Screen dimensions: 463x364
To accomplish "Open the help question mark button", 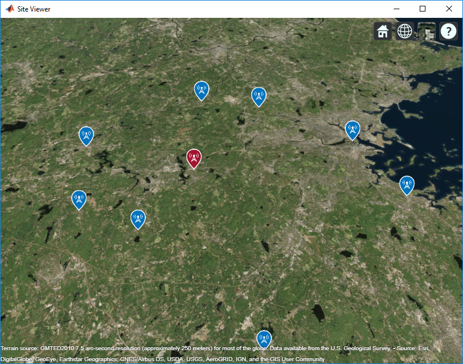I will click(448, 31).
